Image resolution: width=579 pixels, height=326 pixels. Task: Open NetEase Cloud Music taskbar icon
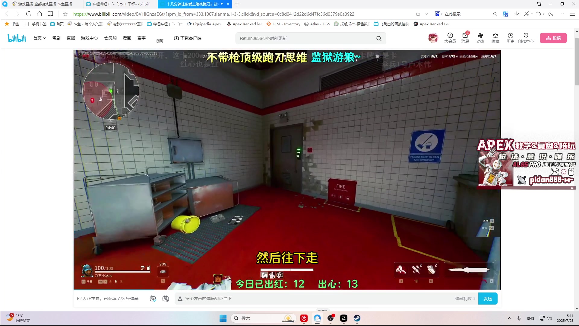pyautogui.click(x=304, y=318)
